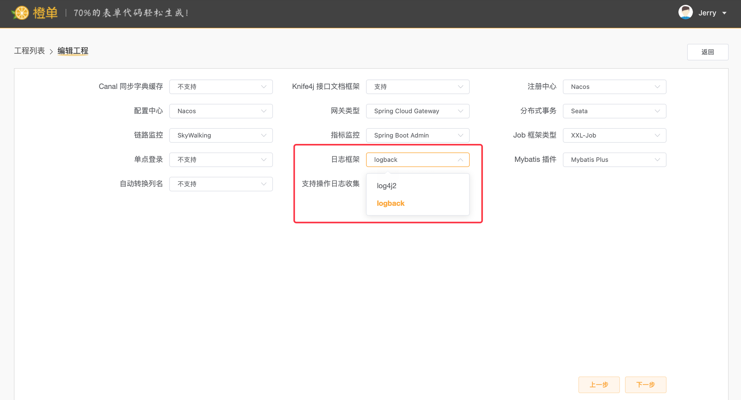Screen dimensions: 741x400
Task: Click the 上一步 previous step button
Action: pyautogui.click(x=599, y=384)
